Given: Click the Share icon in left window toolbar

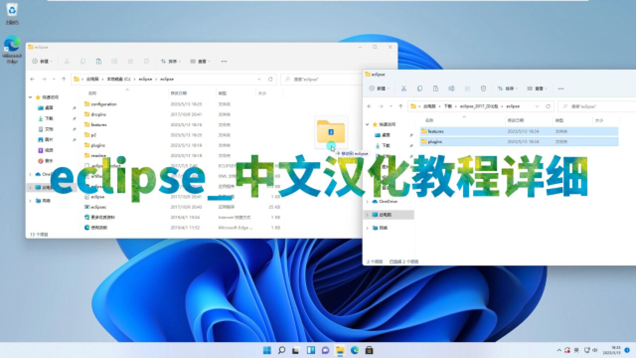Looking at the screenshot, I should pyautogui.click(x=130, y=61).
